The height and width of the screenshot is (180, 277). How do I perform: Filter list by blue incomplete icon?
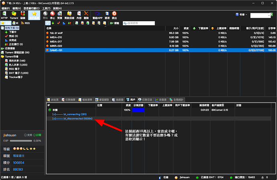pos(64,23)
